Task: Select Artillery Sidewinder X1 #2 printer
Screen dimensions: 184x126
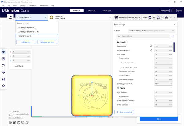Action: click(x=37, y=32)
